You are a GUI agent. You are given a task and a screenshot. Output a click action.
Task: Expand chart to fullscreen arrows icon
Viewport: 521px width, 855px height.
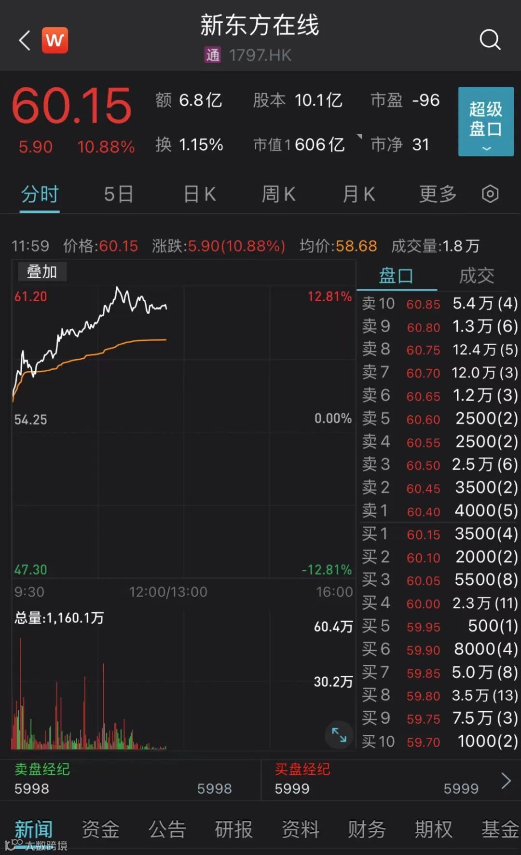pos(339,735)
